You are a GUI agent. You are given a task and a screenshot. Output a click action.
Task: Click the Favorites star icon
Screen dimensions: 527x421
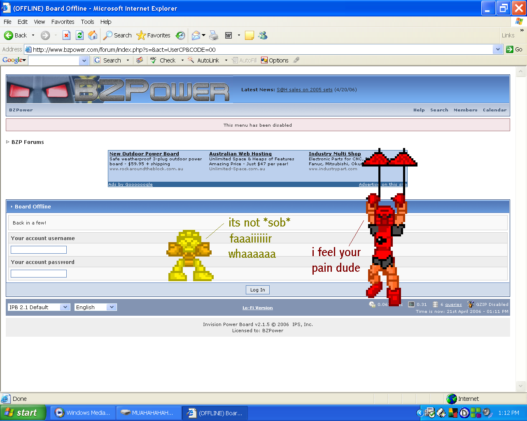coord(141,35)
